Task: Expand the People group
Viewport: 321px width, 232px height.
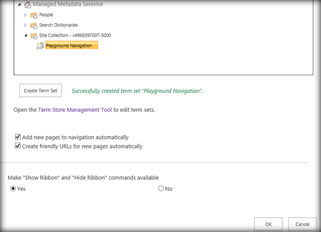Action: click(x=26, y=15)
